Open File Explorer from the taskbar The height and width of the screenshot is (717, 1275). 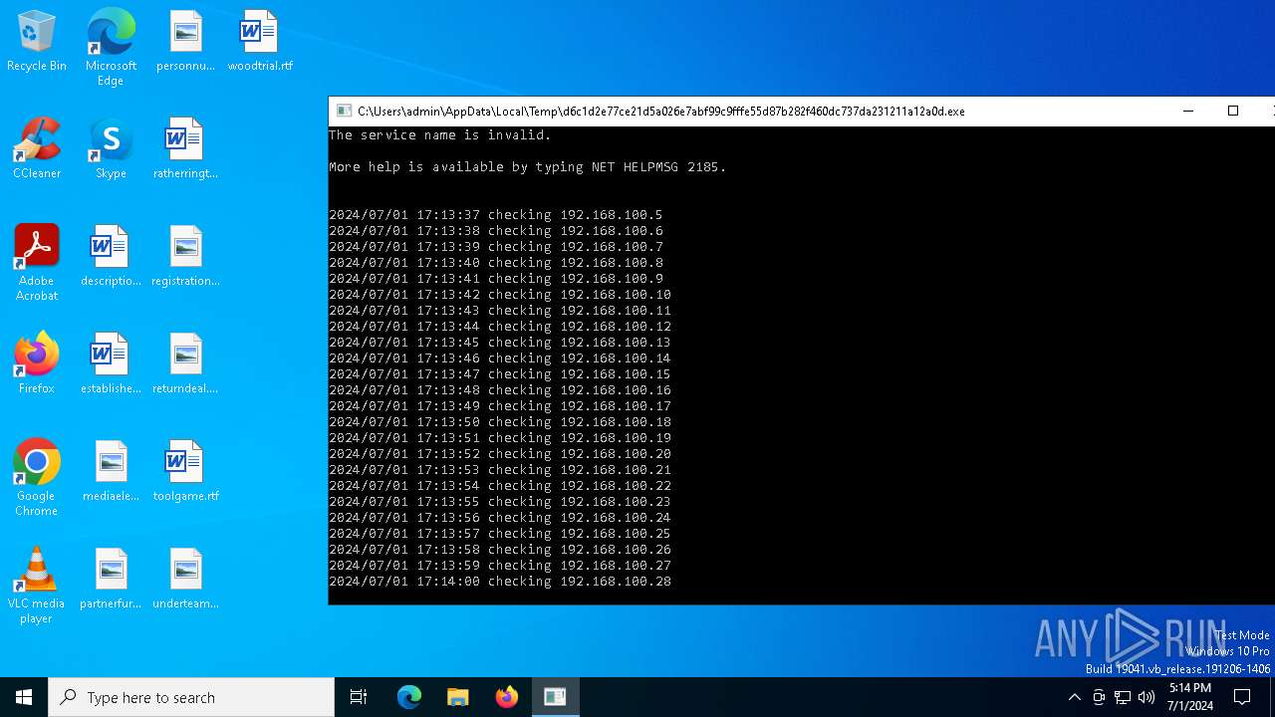(458, 697)
